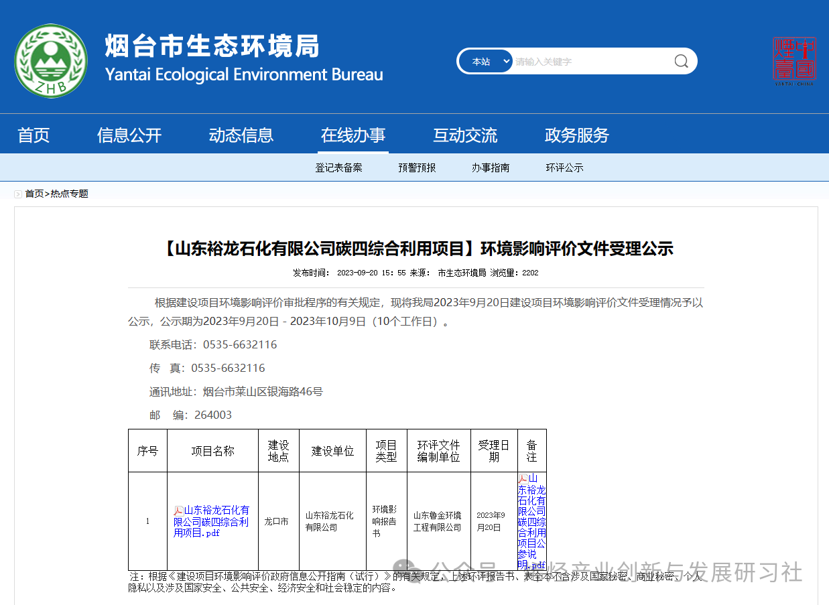Click the 传真 0535-6632116 line

207,368
